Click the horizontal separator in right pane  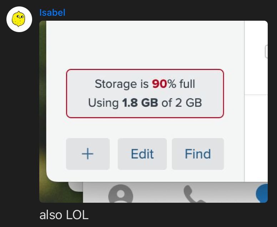(256, 95)
